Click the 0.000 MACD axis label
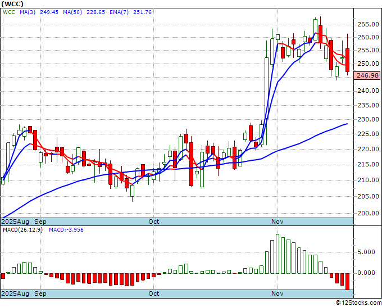This screenshot has width=382, height=307. 366,273
